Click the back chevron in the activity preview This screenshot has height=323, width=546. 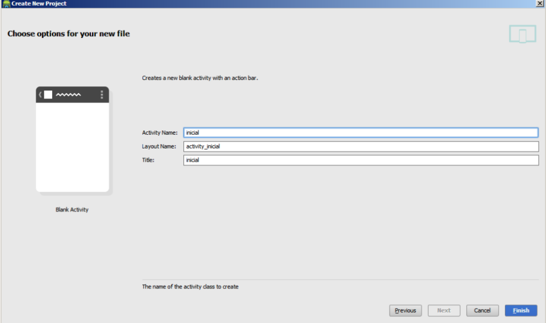coord(40,95)
